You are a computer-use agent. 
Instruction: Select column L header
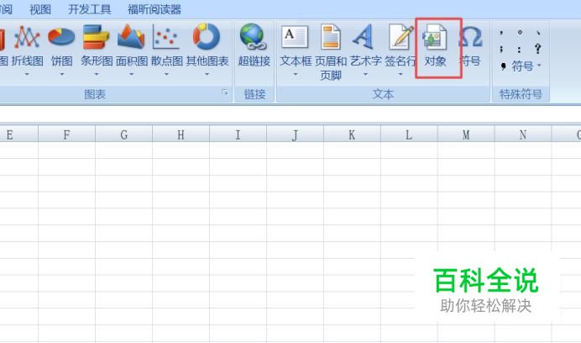[409, 135]
